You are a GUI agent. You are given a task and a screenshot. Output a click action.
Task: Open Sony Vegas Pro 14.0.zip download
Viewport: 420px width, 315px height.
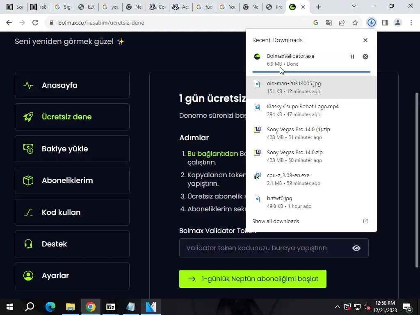(311, 156)
